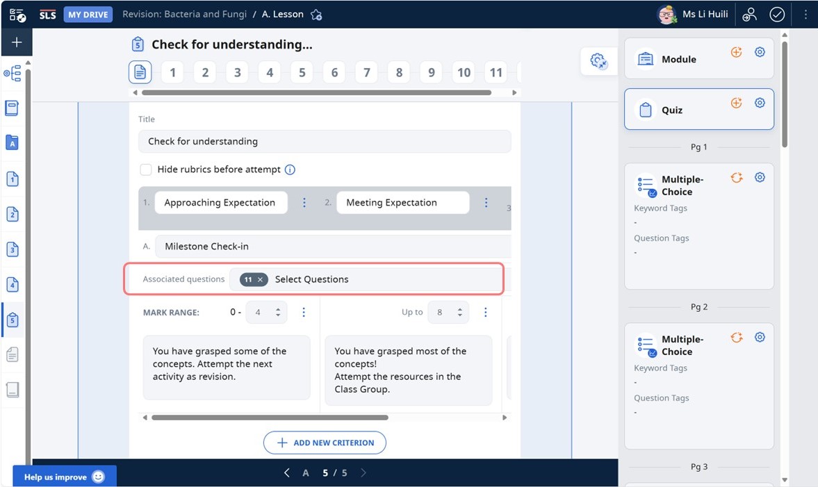Image resolution: width=818 pixels, height=487 pixels.
Task: Click the add icon on Quiz card
Action: (736, 103)
